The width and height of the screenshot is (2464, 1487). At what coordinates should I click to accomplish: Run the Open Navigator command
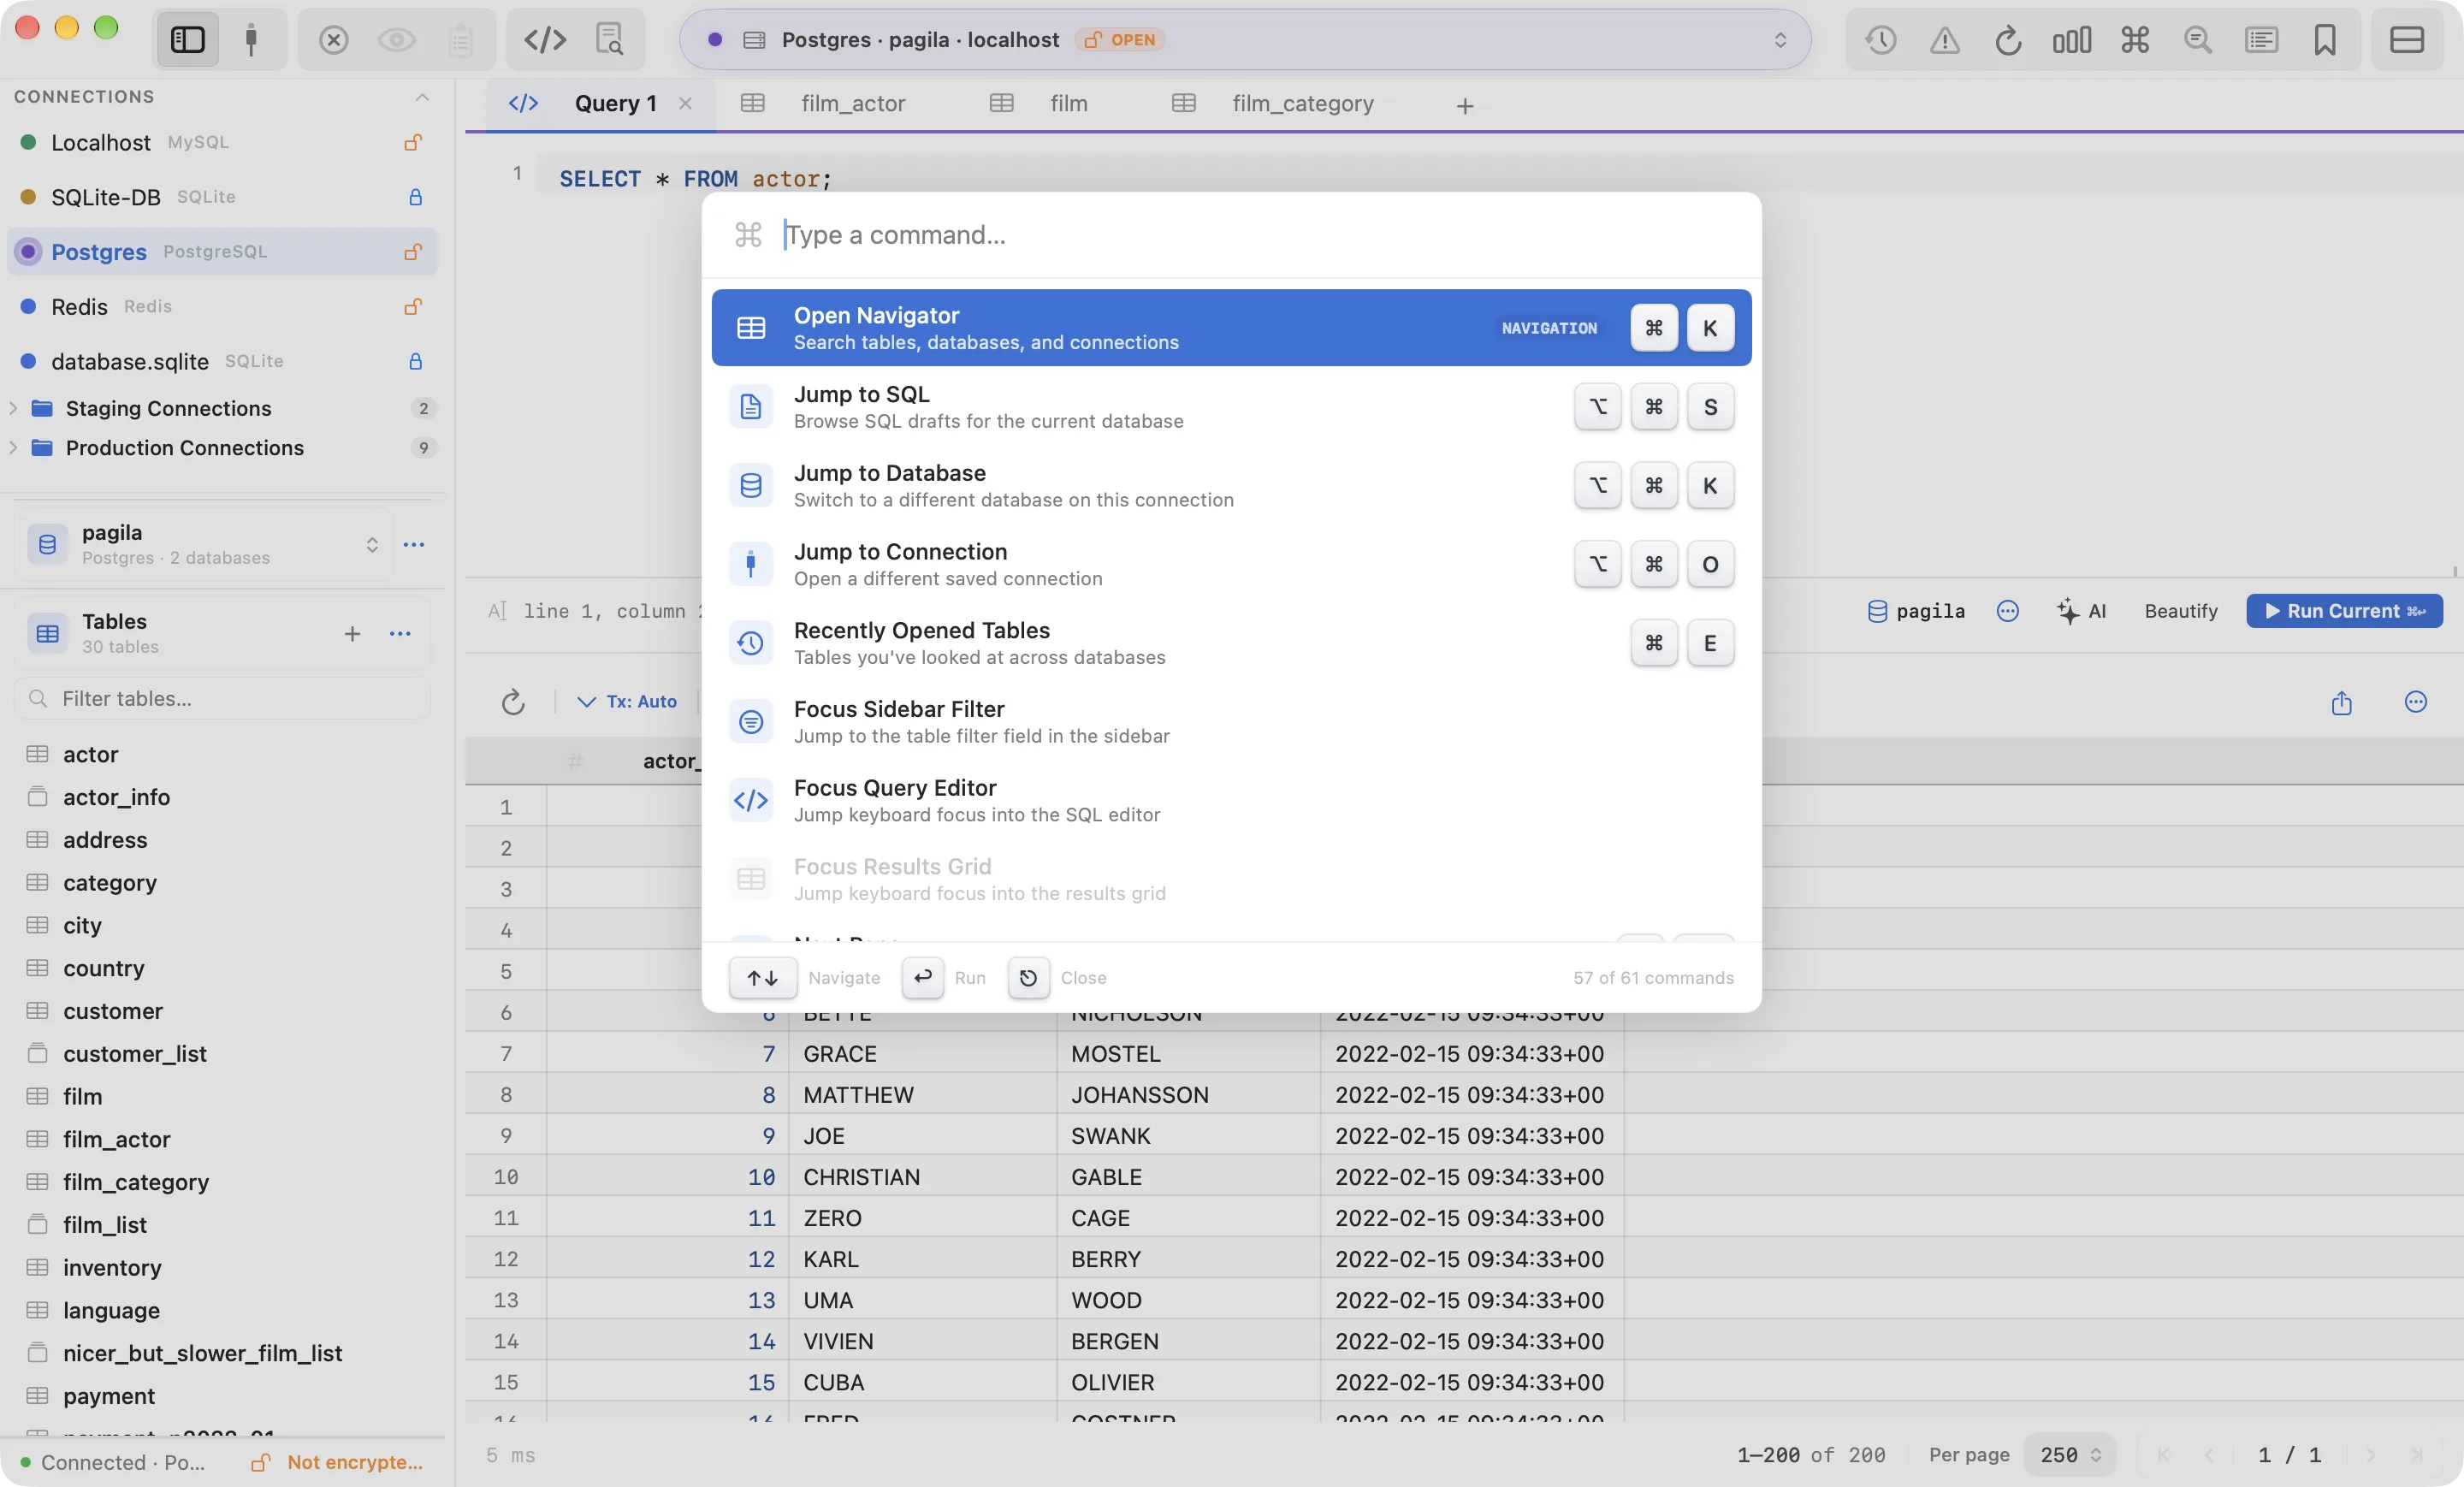[1231, 328]
